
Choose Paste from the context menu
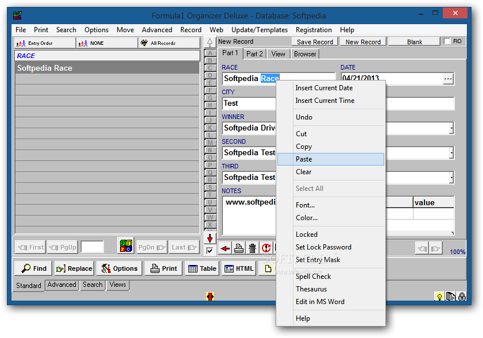331,159
